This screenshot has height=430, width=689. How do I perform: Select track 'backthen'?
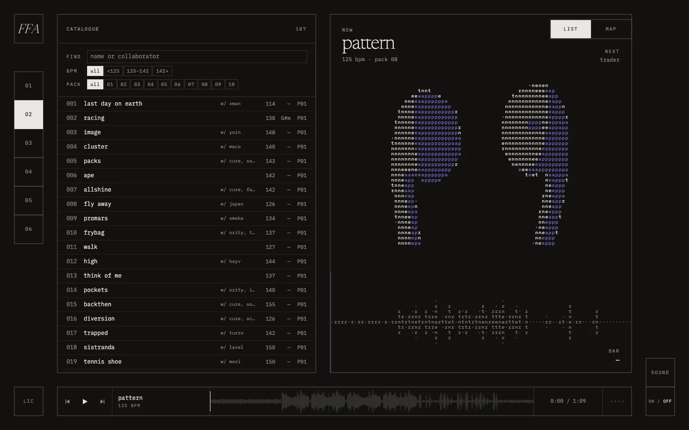(187, 304)
